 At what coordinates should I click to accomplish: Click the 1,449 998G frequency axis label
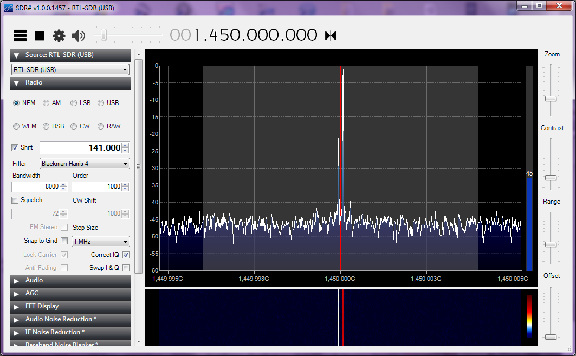coord(254,279)
